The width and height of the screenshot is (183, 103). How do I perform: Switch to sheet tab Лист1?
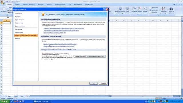click(10, 96)
